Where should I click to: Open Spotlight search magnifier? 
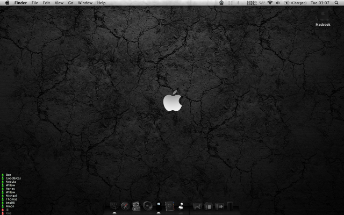coord(336,3)
